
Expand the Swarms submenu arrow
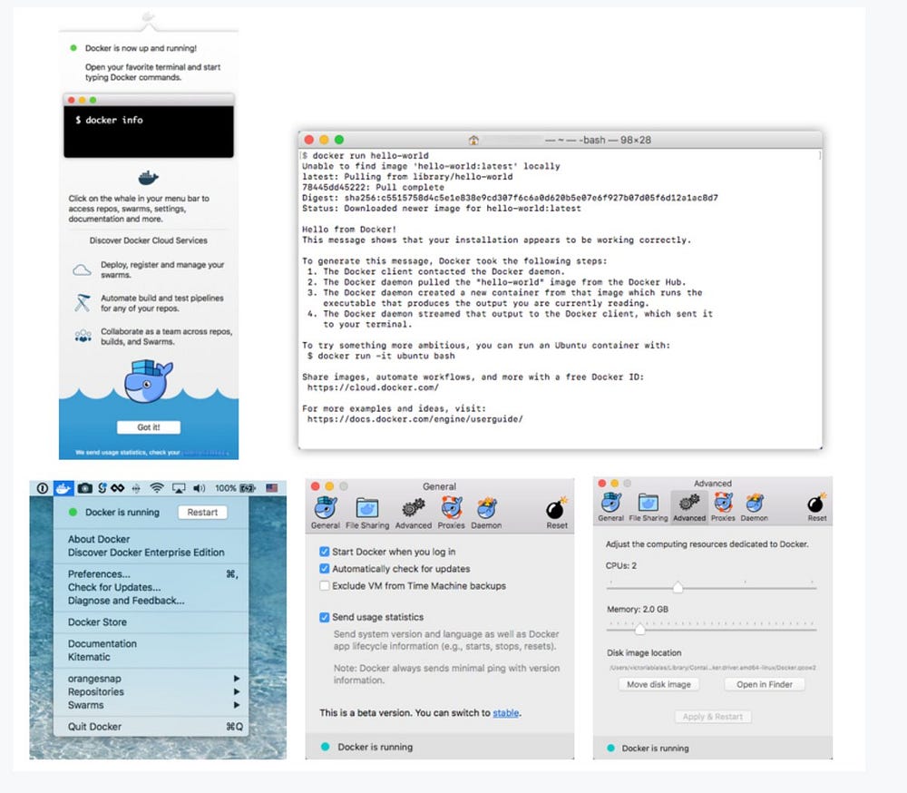236,705
